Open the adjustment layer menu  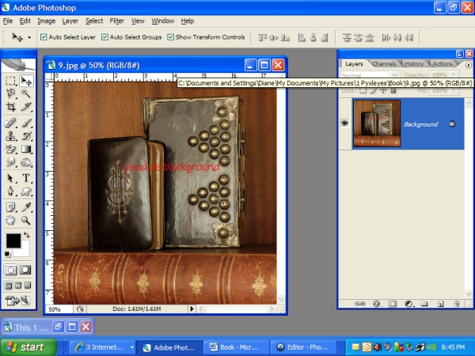pyautogui.click(x=408, y=303)
